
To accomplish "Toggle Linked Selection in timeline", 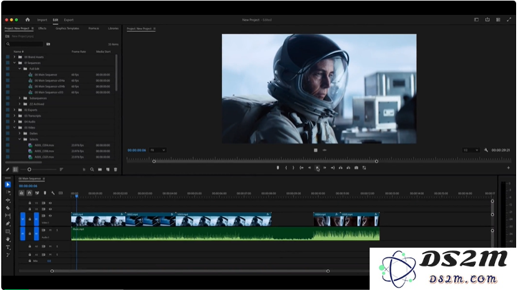I will click(x=37, y=193).
